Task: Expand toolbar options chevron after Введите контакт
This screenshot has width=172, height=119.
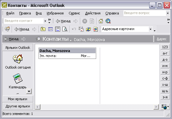Action: [50, 21]
